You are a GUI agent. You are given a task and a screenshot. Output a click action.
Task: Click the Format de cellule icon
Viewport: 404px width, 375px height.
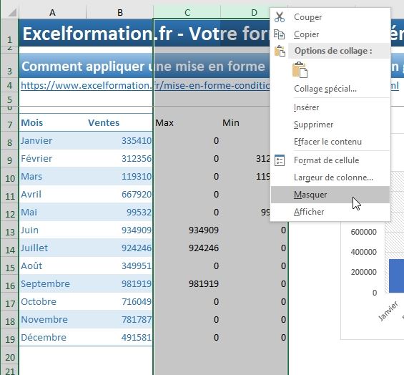(x=280, y=160)
